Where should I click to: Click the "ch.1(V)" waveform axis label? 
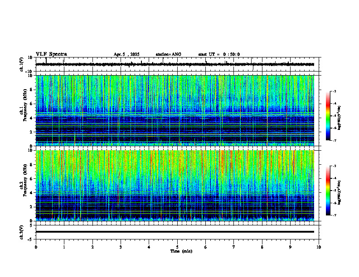click(22, 64)
